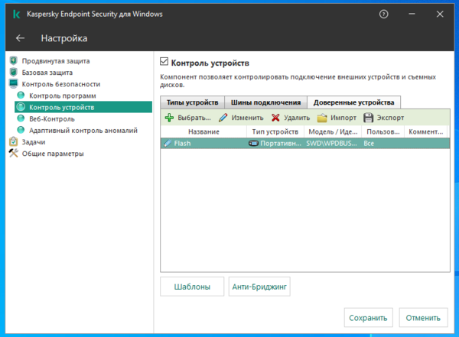The width and height of the screenshot is (459, 337).
Task: Go back using the arrow icon
Action: 21,38
